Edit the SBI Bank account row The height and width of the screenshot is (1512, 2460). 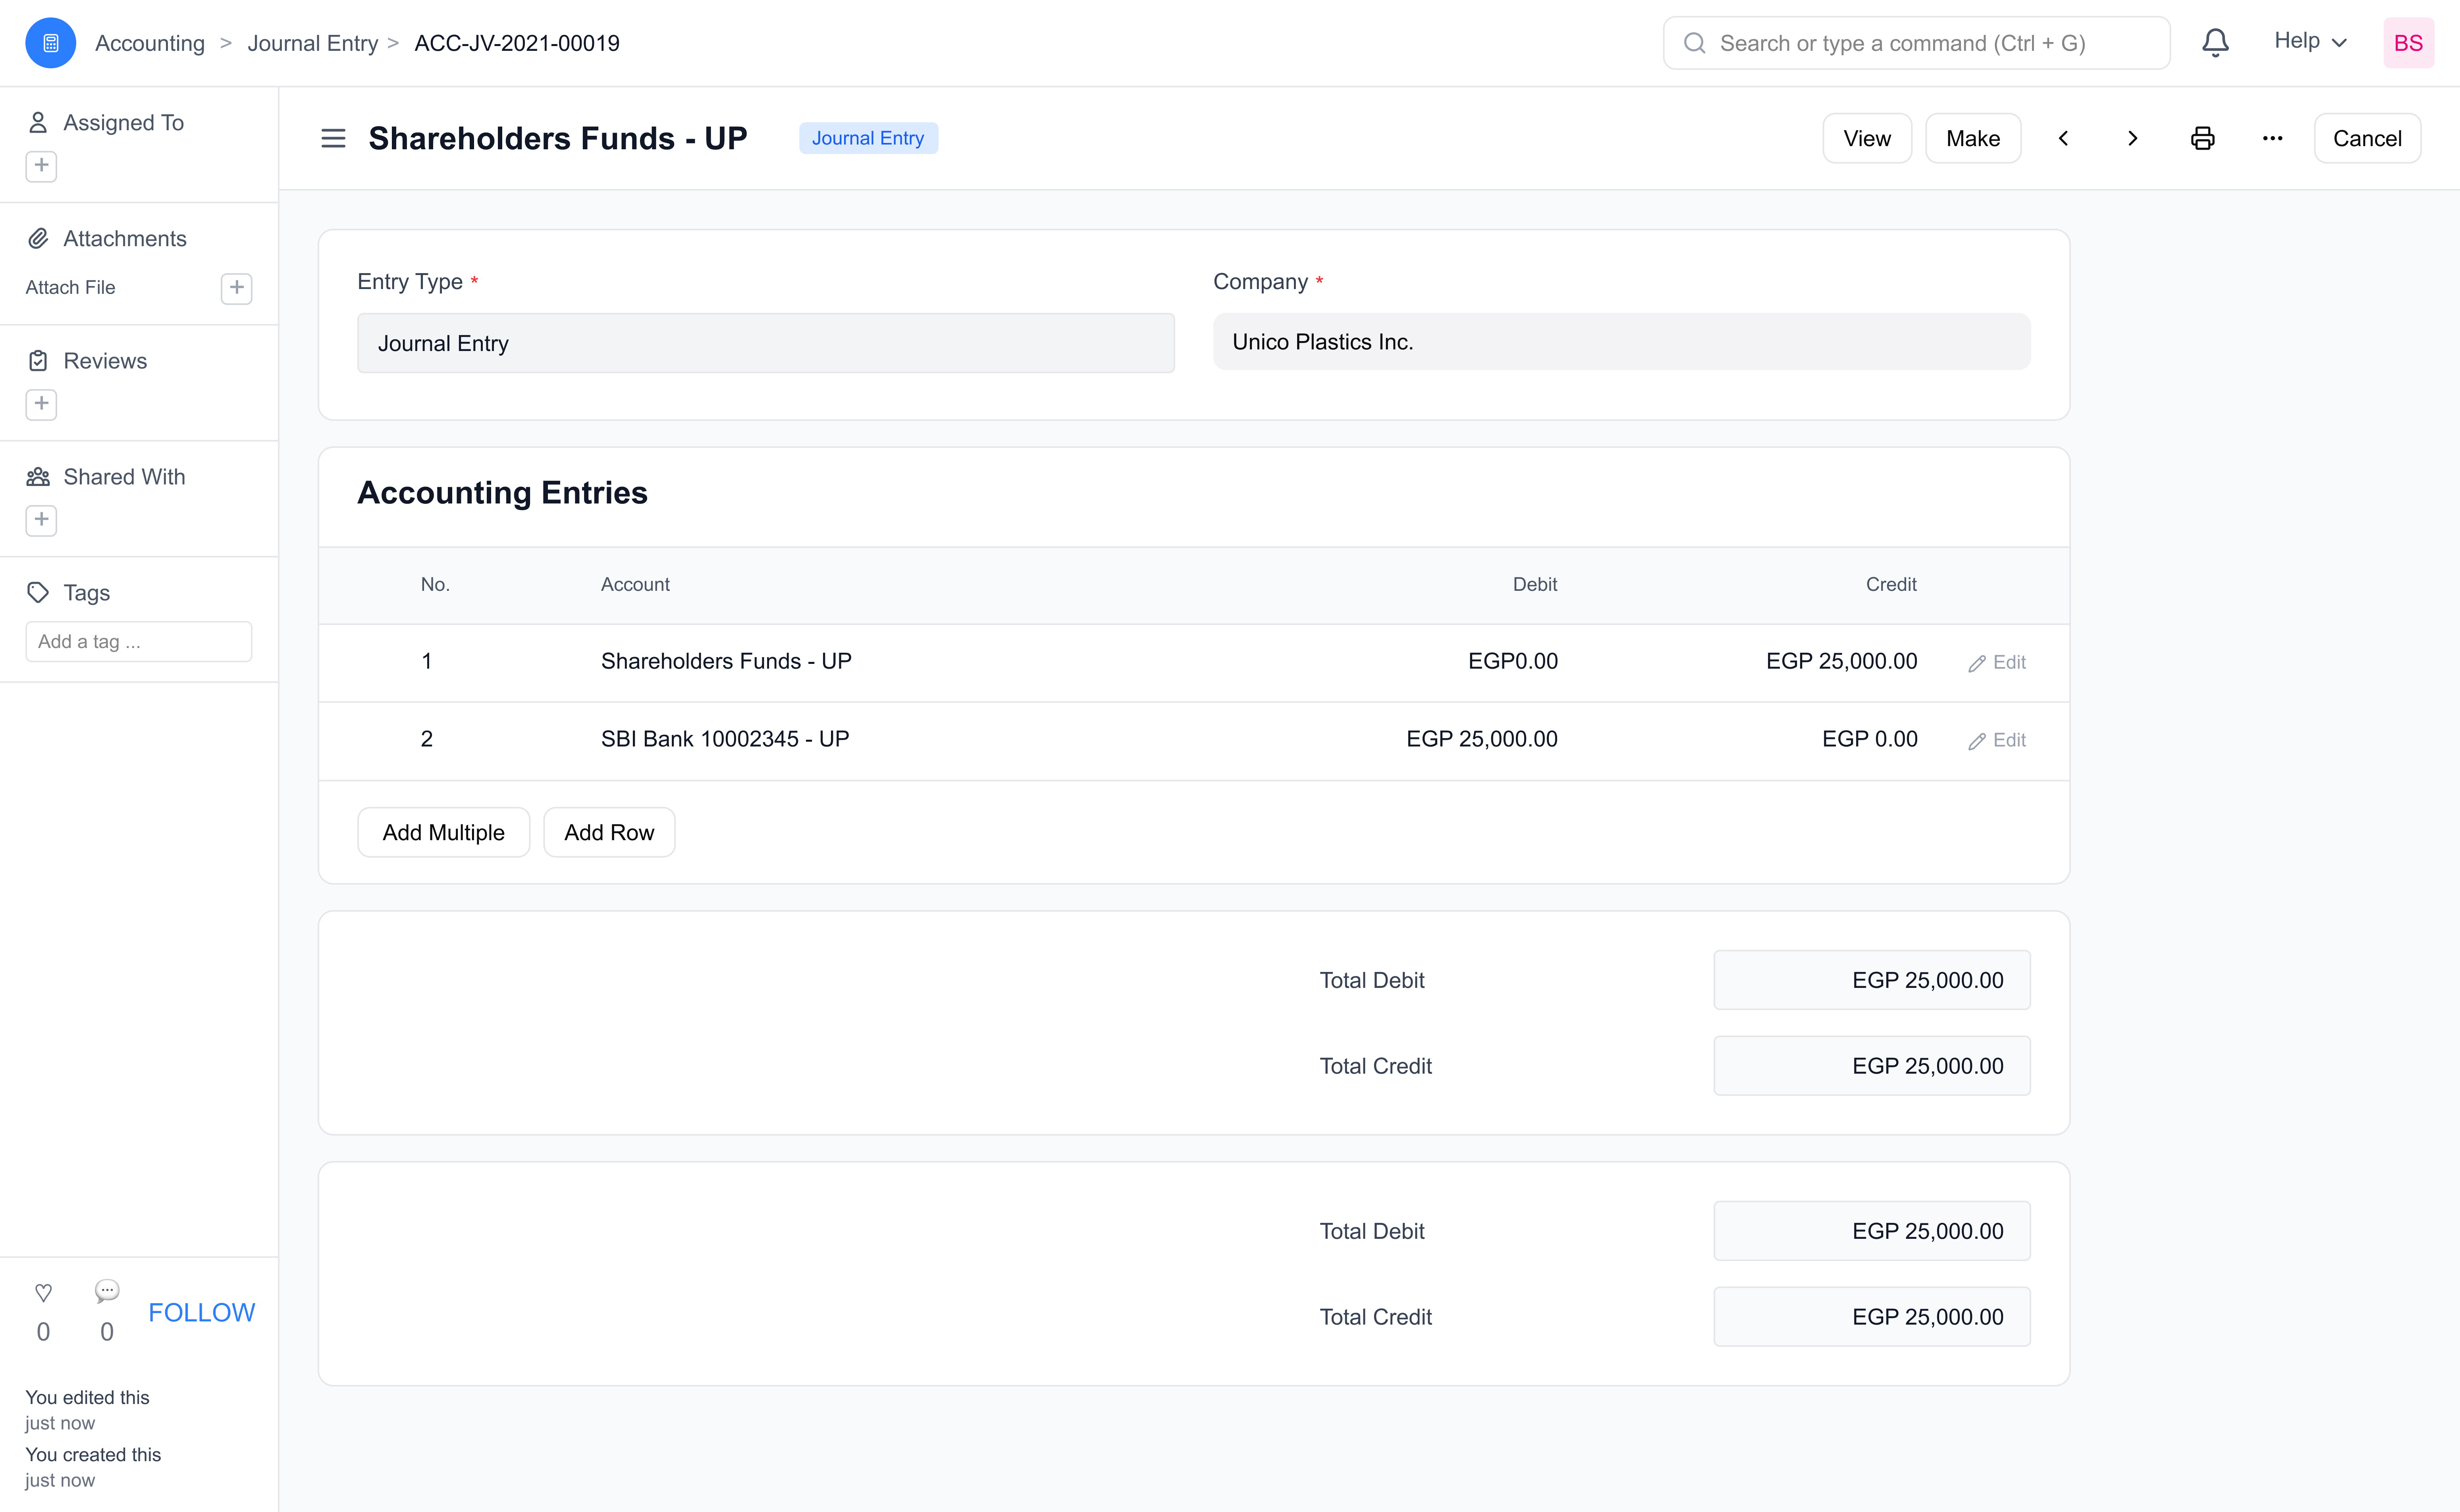point(1997,740)
